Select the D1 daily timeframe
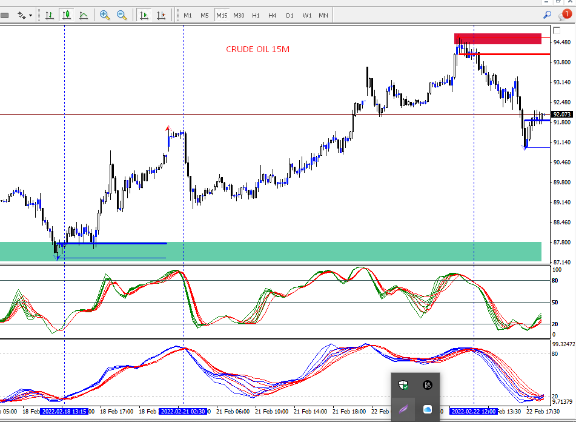Viewport: 576px width, 422px height. point(290,15)
